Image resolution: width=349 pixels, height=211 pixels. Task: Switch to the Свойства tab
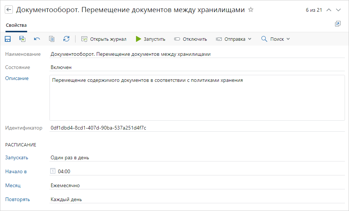point(16,25)
